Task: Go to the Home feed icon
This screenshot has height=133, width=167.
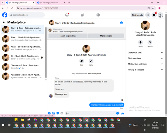Action: (x=67, y=15)
